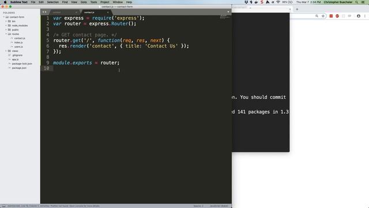Open contact.js in the sidebar
369x208 pixels.
coord(20,38)
